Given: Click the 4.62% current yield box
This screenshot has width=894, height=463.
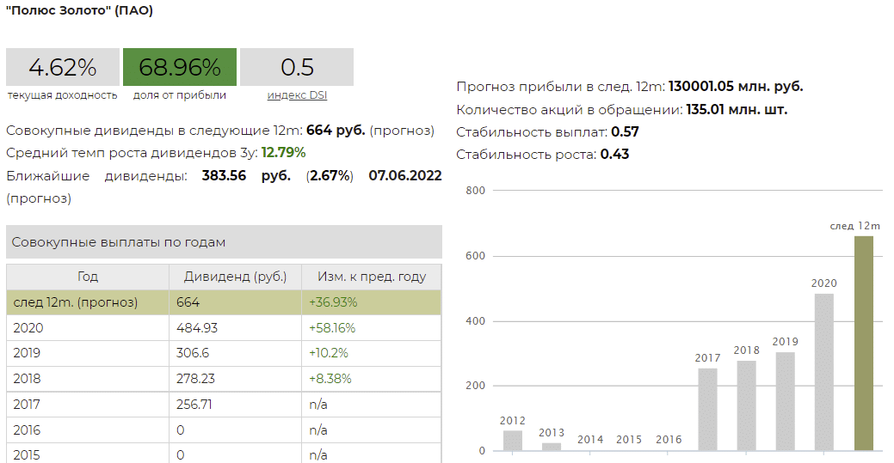Looking at the screenshot, I should pyautogui.click(x=62, y=67).
